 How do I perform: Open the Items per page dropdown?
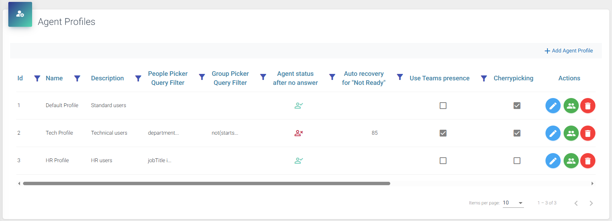513,203
